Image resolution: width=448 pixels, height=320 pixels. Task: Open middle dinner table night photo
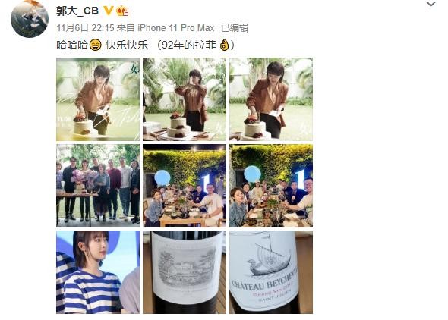pos(185,186)
